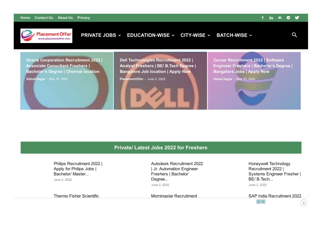
Task: Click Private/ Latest Jobs 2022 for Freshers header
Action: coord(161,148)
